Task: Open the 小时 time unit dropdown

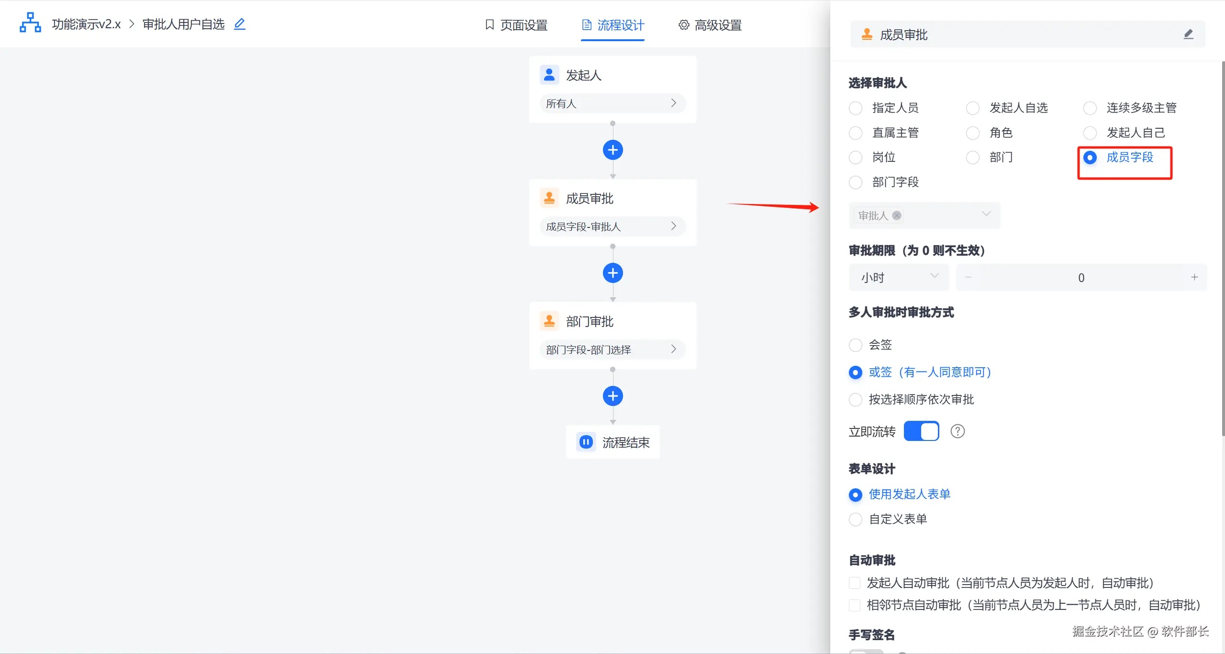Action: click(x=899, y=277)
